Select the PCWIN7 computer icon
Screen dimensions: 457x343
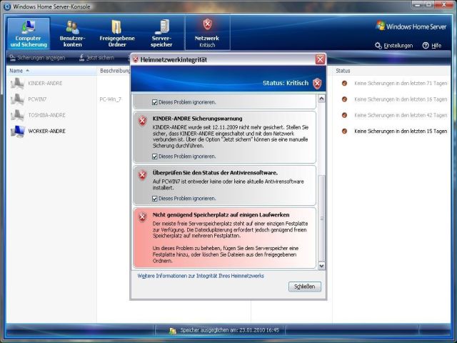[x=17, y=99]
